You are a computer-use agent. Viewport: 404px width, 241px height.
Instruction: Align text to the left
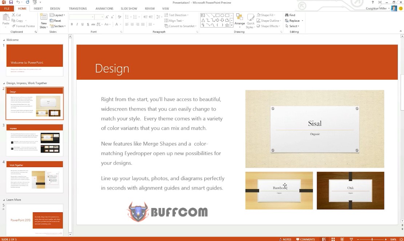[127, 24]
